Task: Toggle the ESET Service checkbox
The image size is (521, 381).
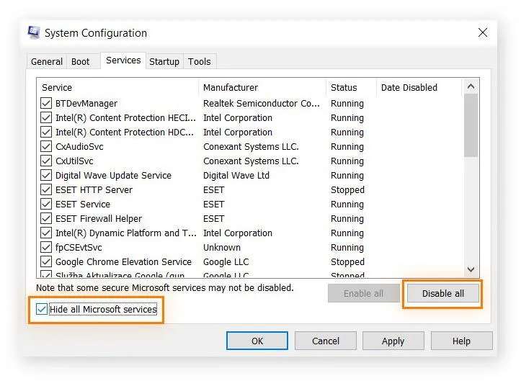Action: [x=46, y=204]
